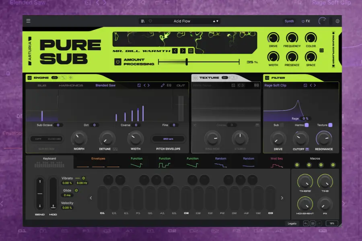Select the first Engine mode icon
Screen dimensions: 362x241
pos(54,78)
